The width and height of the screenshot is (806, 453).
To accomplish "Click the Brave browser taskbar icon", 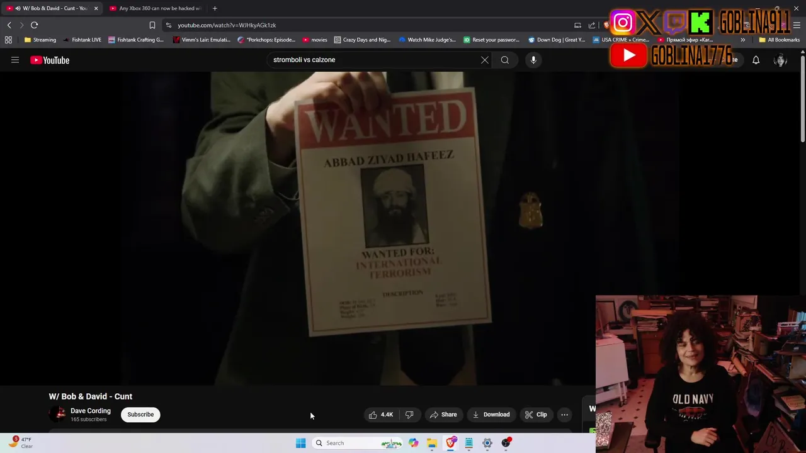I will [x=451, y=443].
